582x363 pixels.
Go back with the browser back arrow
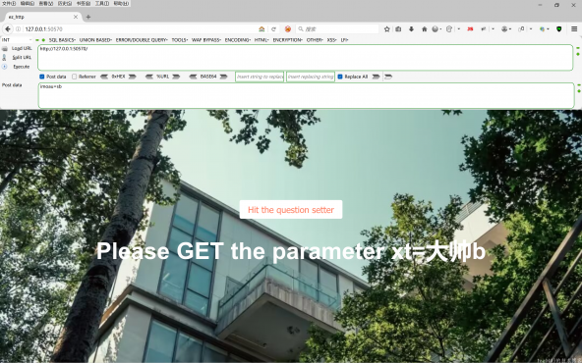tap(8, 28)
